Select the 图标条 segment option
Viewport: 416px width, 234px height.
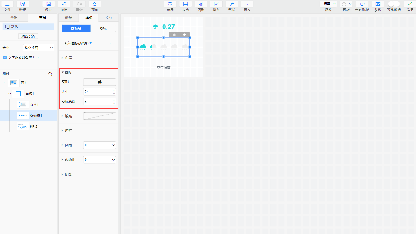pos(76,28)
